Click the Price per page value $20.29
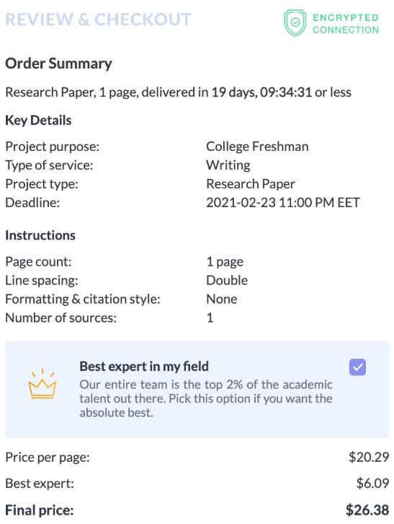The width and height of the screenshot is (394, 524). [369, 457]
